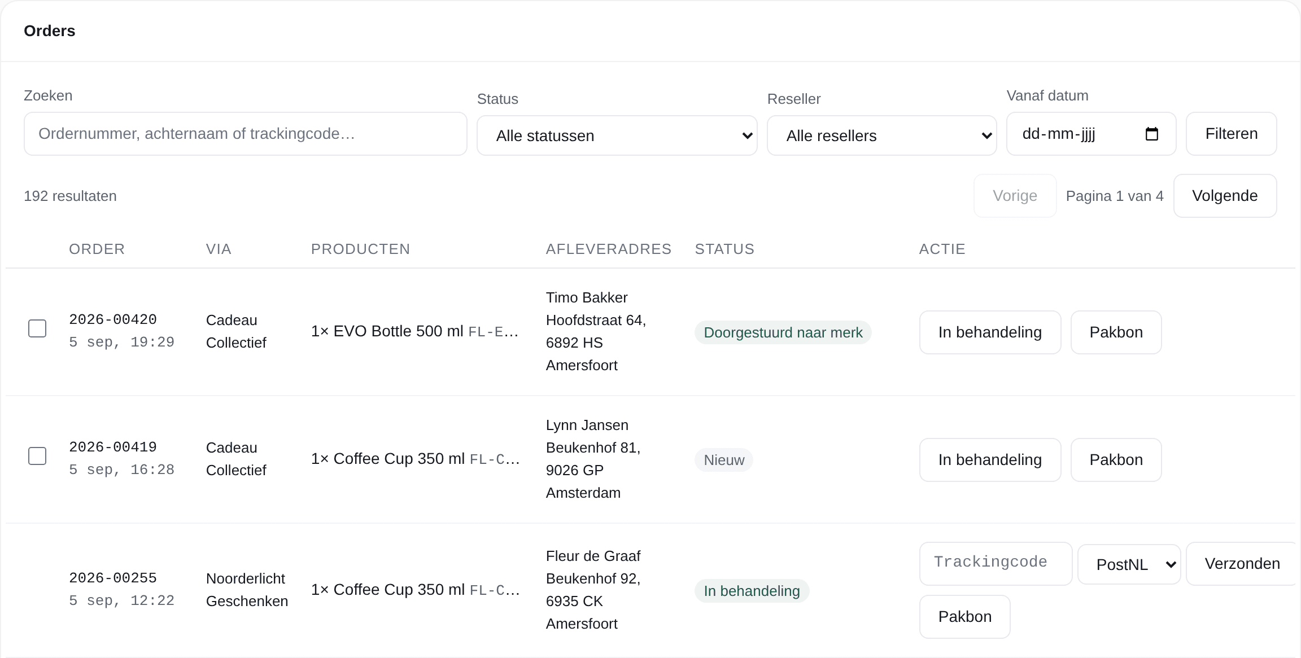Screen dimensions: 1301x658
Task: Open Pakbon for order 2026-00255
Action: 964,617
